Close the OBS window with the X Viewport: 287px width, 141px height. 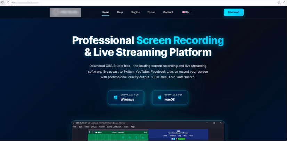[x=221, y=123]
